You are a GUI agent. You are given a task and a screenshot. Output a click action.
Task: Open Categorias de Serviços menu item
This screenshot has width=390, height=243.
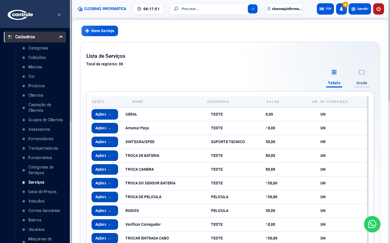[41, 170]
